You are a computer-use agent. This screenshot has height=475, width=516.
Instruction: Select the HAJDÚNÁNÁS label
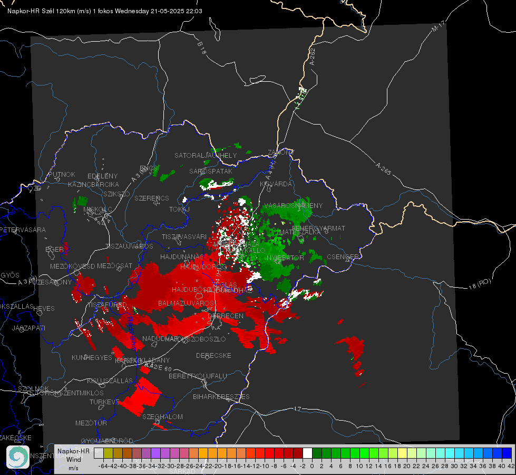[x=182, y=256]
